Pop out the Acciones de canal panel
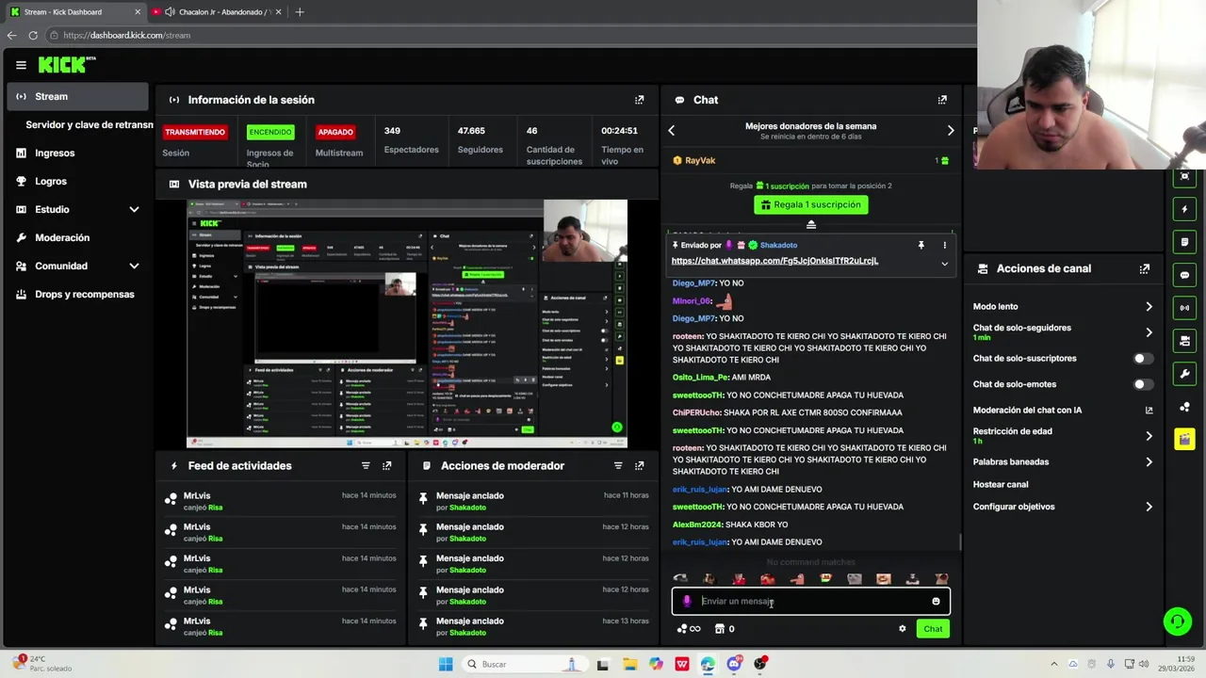The width and height of the screenshot is (1206, 678). coord(1145,268)
